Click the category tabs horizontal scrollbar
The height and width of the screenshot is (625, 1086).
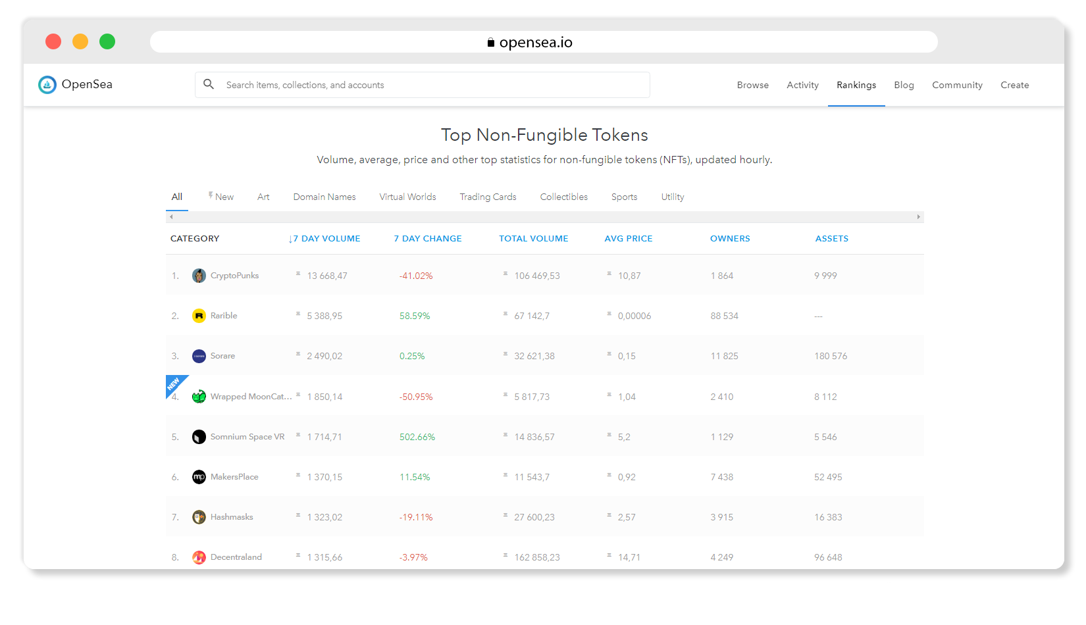544,217
